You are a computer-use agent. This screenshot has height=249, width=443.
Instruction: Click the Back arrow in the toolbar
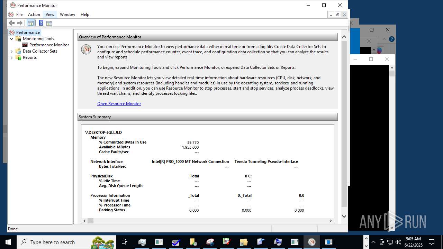coord(12,23)
